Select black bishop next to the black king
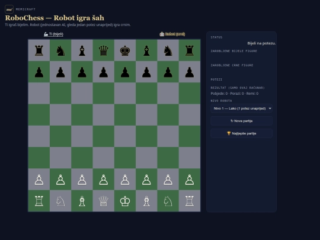Viewport: 320px width, 240px height. point(146,50)
